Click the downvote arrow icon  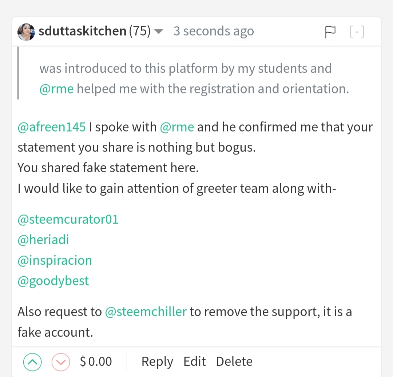pos(60,362)
